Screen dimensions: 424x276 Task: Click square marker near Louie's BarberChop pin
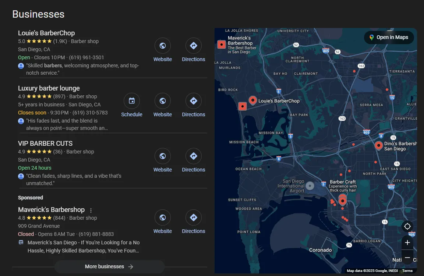coord(242,106)
